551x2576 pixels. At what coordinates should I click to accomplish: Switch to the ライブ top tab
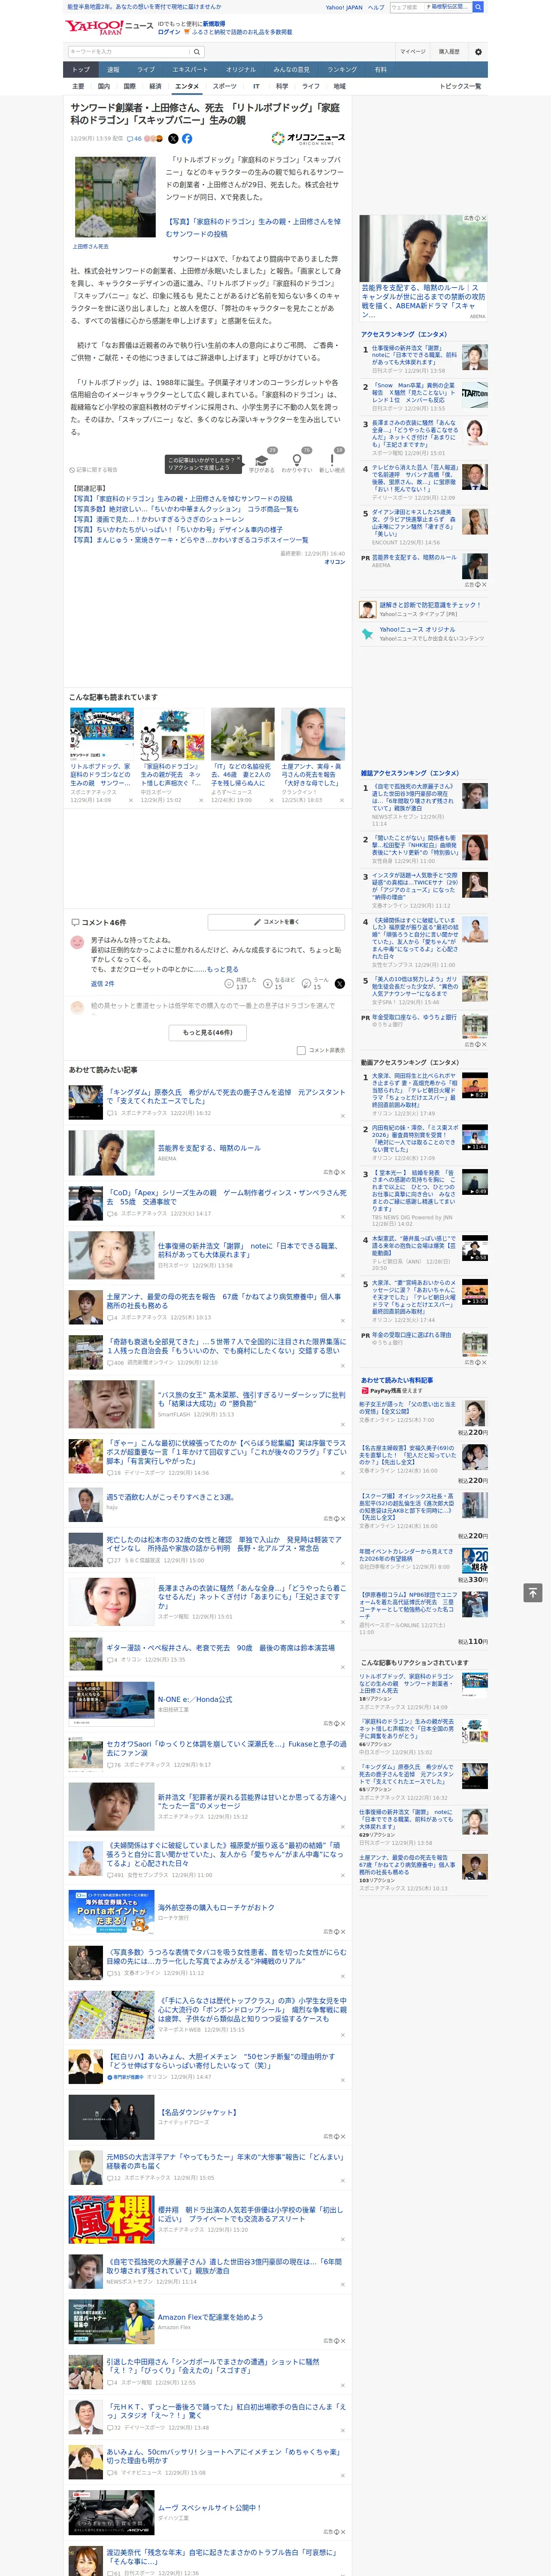pos(146,70)
